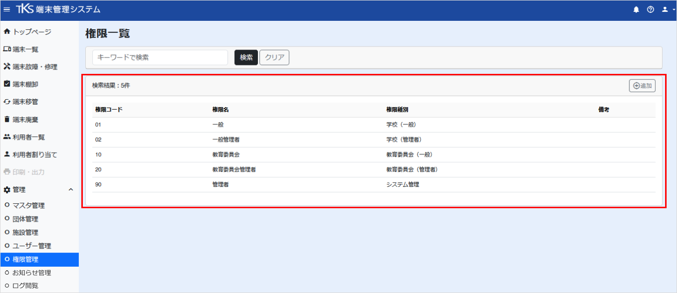Viewport: 677px width, 293px height.
Task: Focus the キーワードで検索 input field
Action: point(160,58)
